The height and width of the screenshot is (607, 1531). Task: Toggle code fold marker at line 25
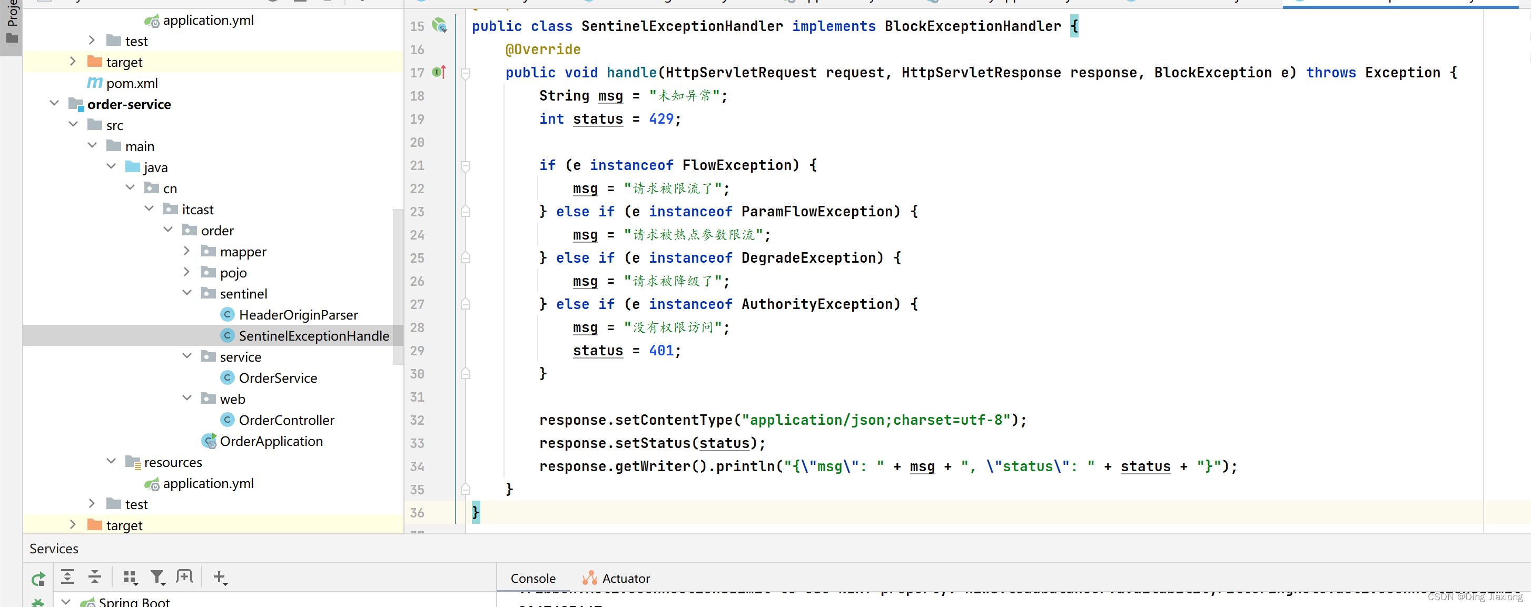(x=466, y=258)
